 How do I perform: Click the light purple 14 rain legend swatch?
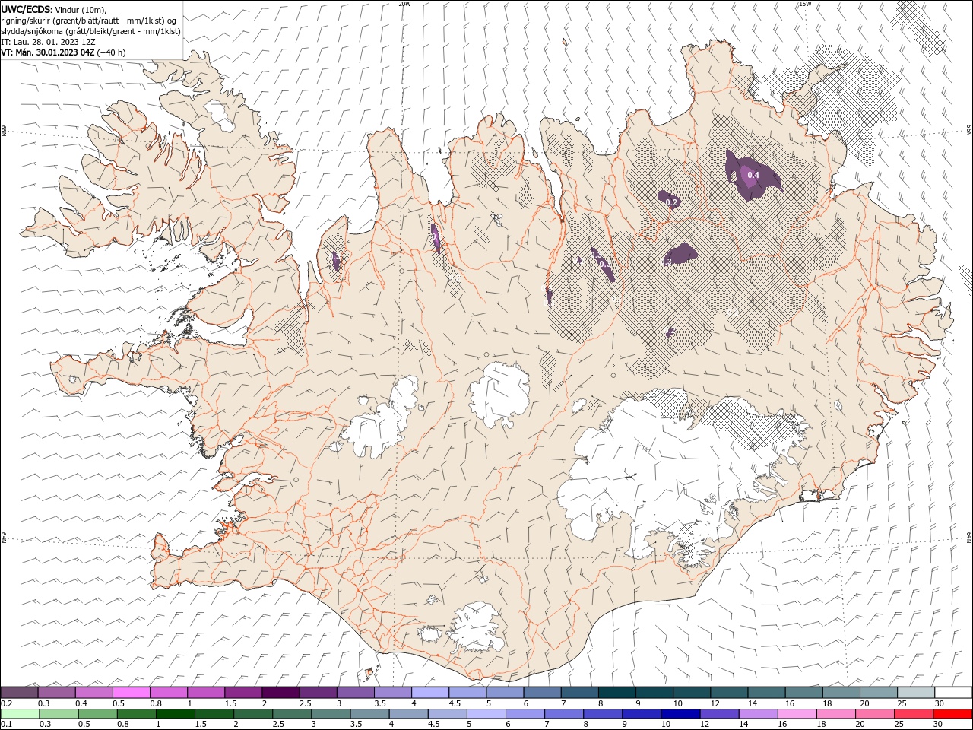click(758, 714)
